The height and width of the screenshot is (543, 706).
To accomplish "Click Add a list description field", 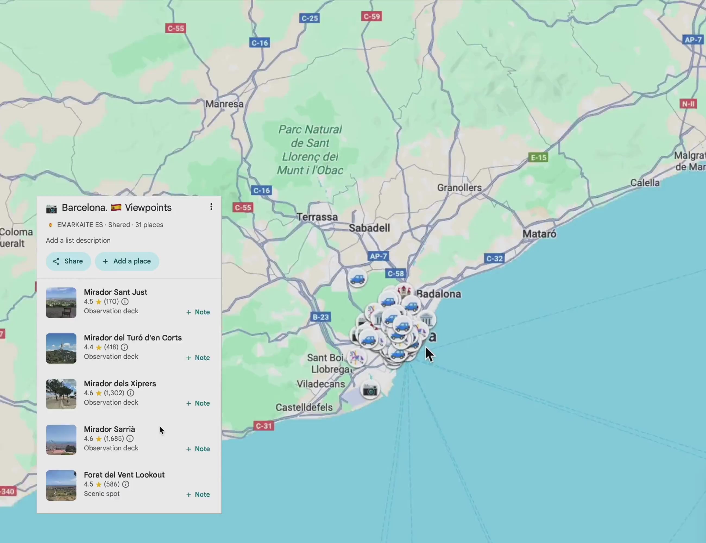I will tap(78, 240).
